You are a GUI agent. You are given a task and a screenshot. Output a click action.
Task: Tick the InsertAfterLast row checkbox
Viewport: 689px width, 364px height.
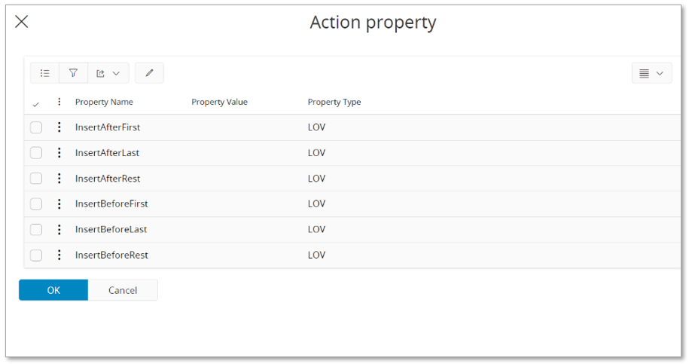[36, 153]
